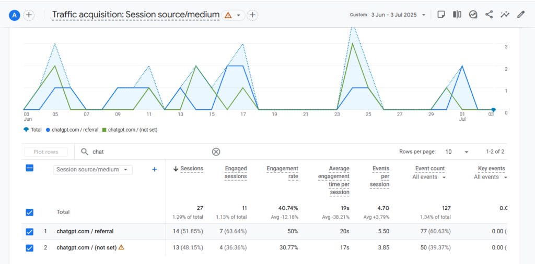Open the custom date range dropdown
This screenshot has width=535, height=264.
click(388, 15)
